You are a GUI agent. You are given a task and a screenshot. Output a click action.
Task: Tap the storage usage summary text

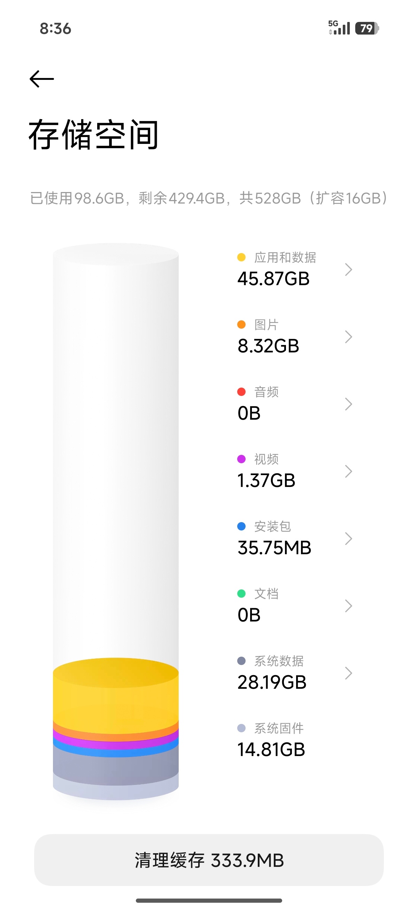(x=209, y=198)
